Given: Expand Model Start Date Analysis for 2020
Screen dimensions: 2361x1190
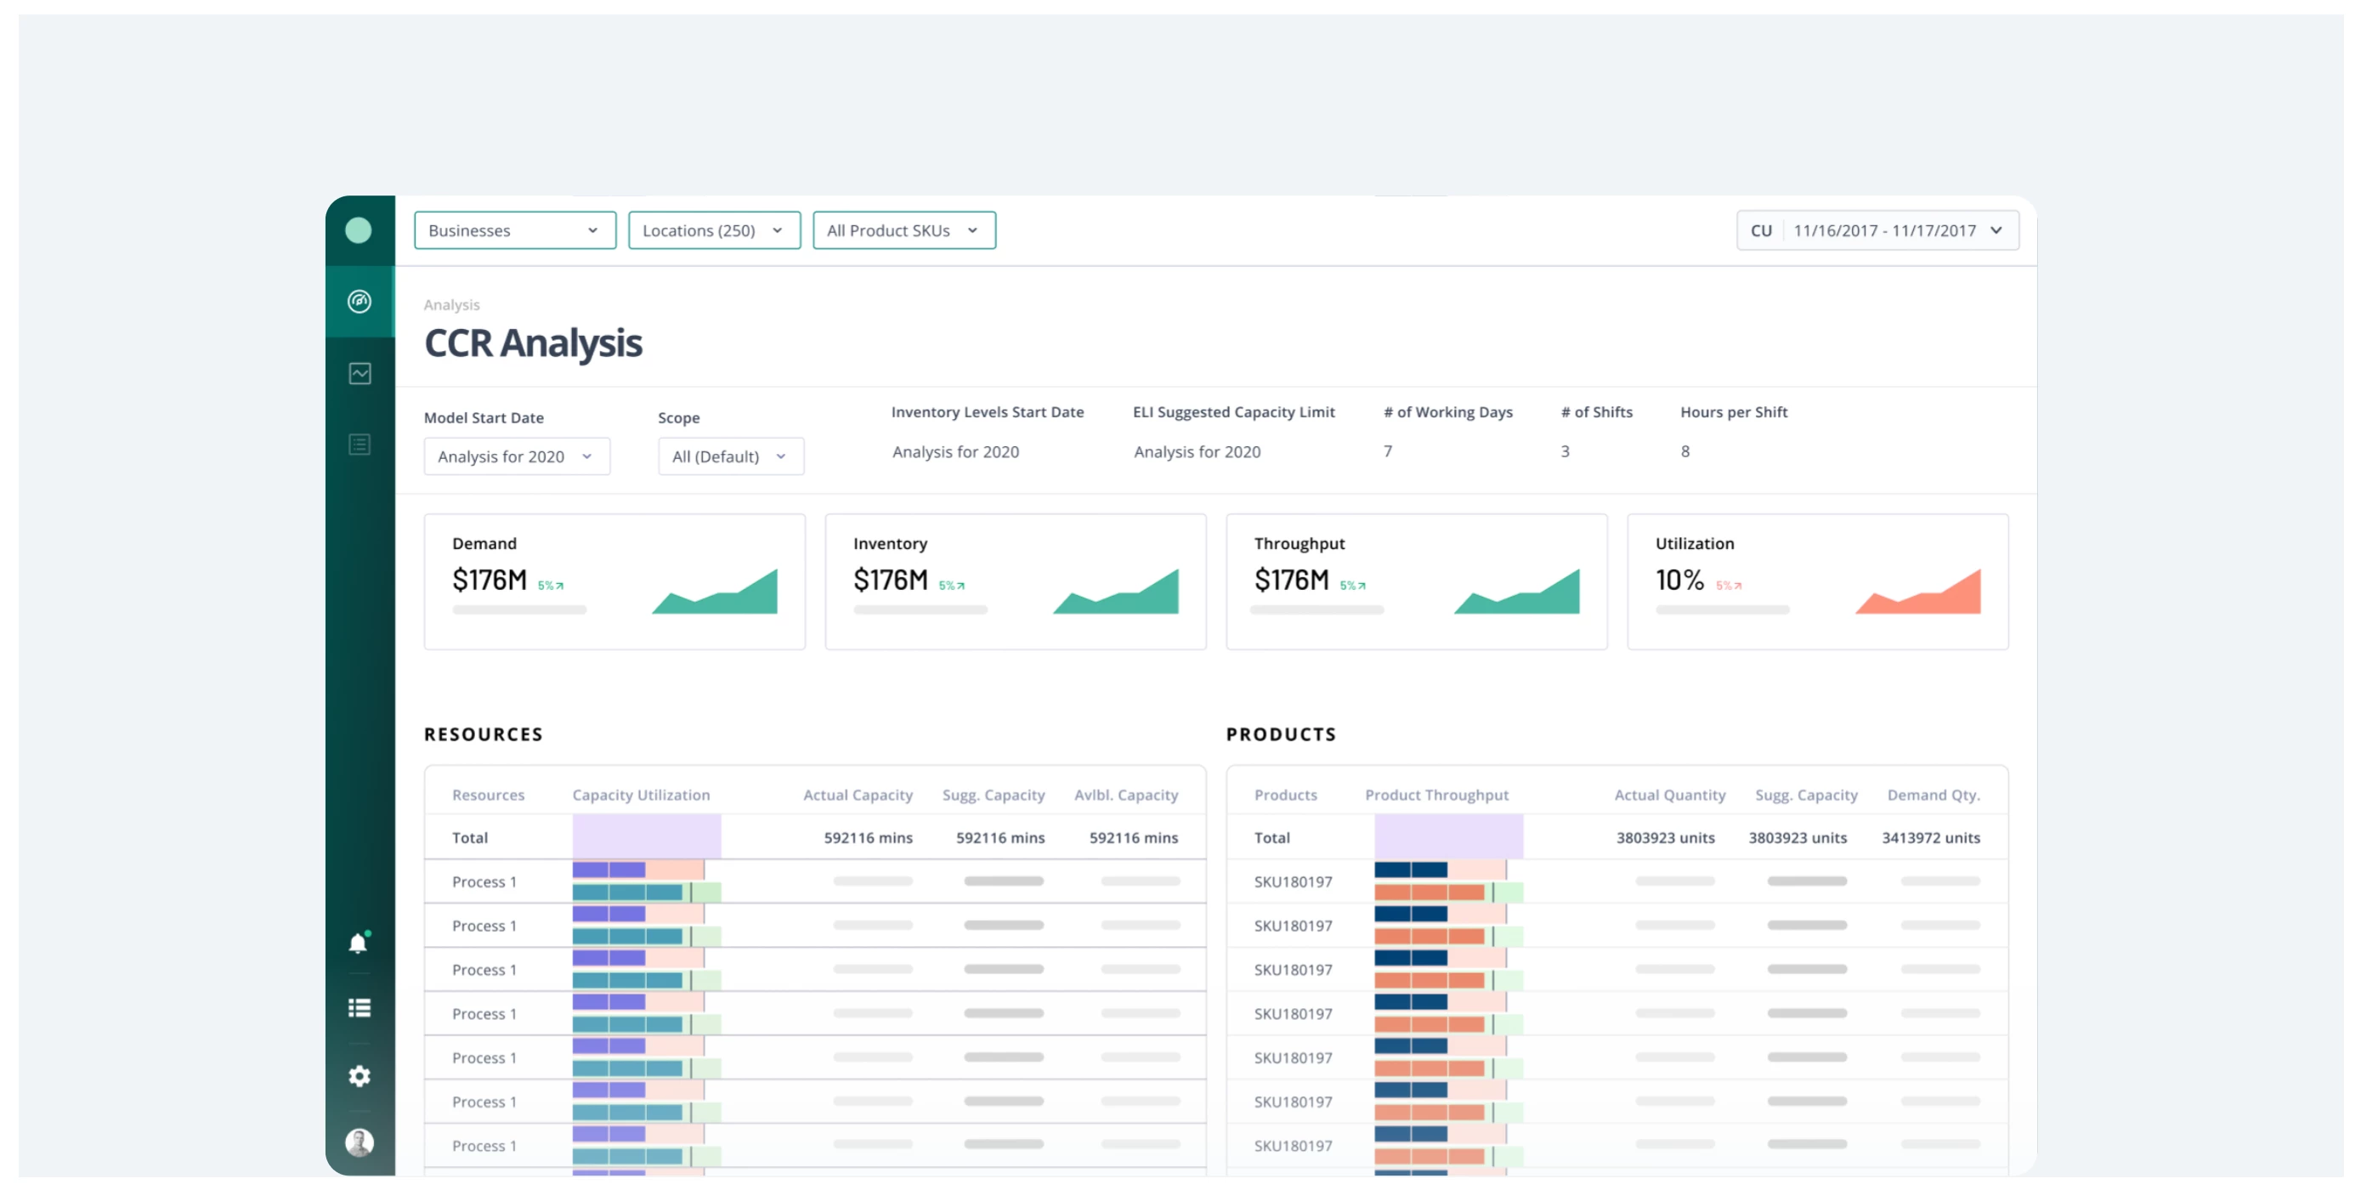Looking at the screenshot, I should (x=516, y=456).
